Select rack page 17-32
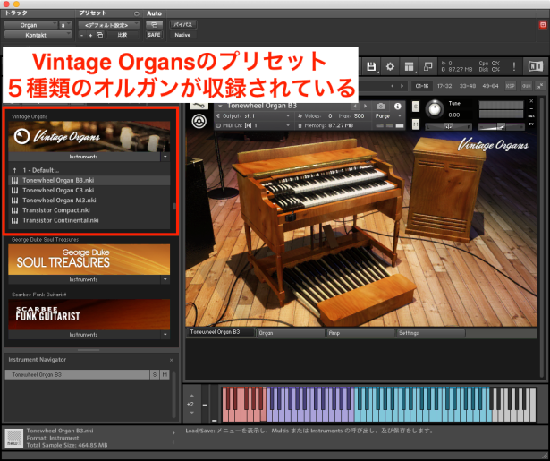The image size is (550, 461). [x=444, y=86]
